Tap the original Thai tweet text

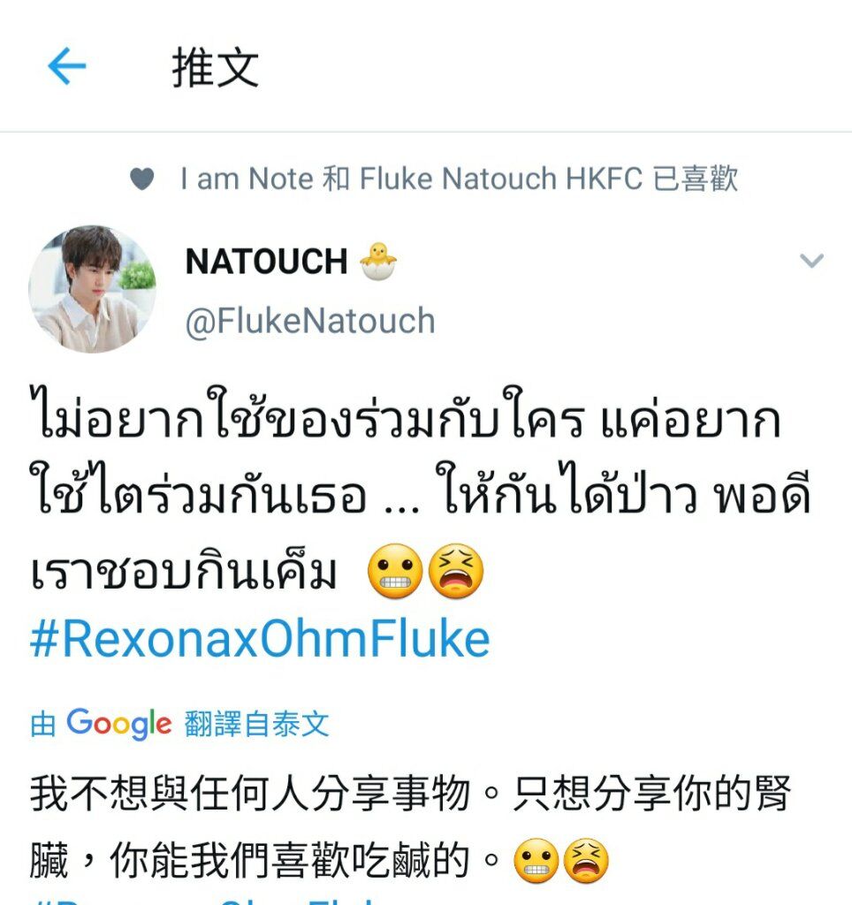pos(422,491)
